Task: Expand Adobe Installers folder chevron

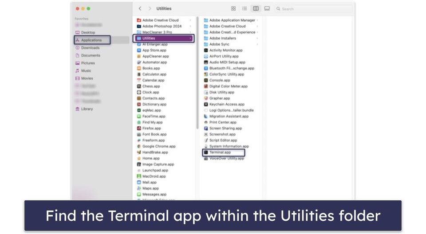Action: coord(257,38)
